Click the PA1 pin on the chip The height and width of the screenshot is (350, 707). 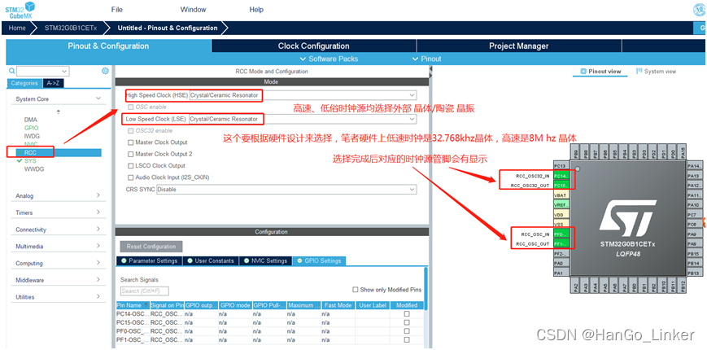[x=561, y=273]
